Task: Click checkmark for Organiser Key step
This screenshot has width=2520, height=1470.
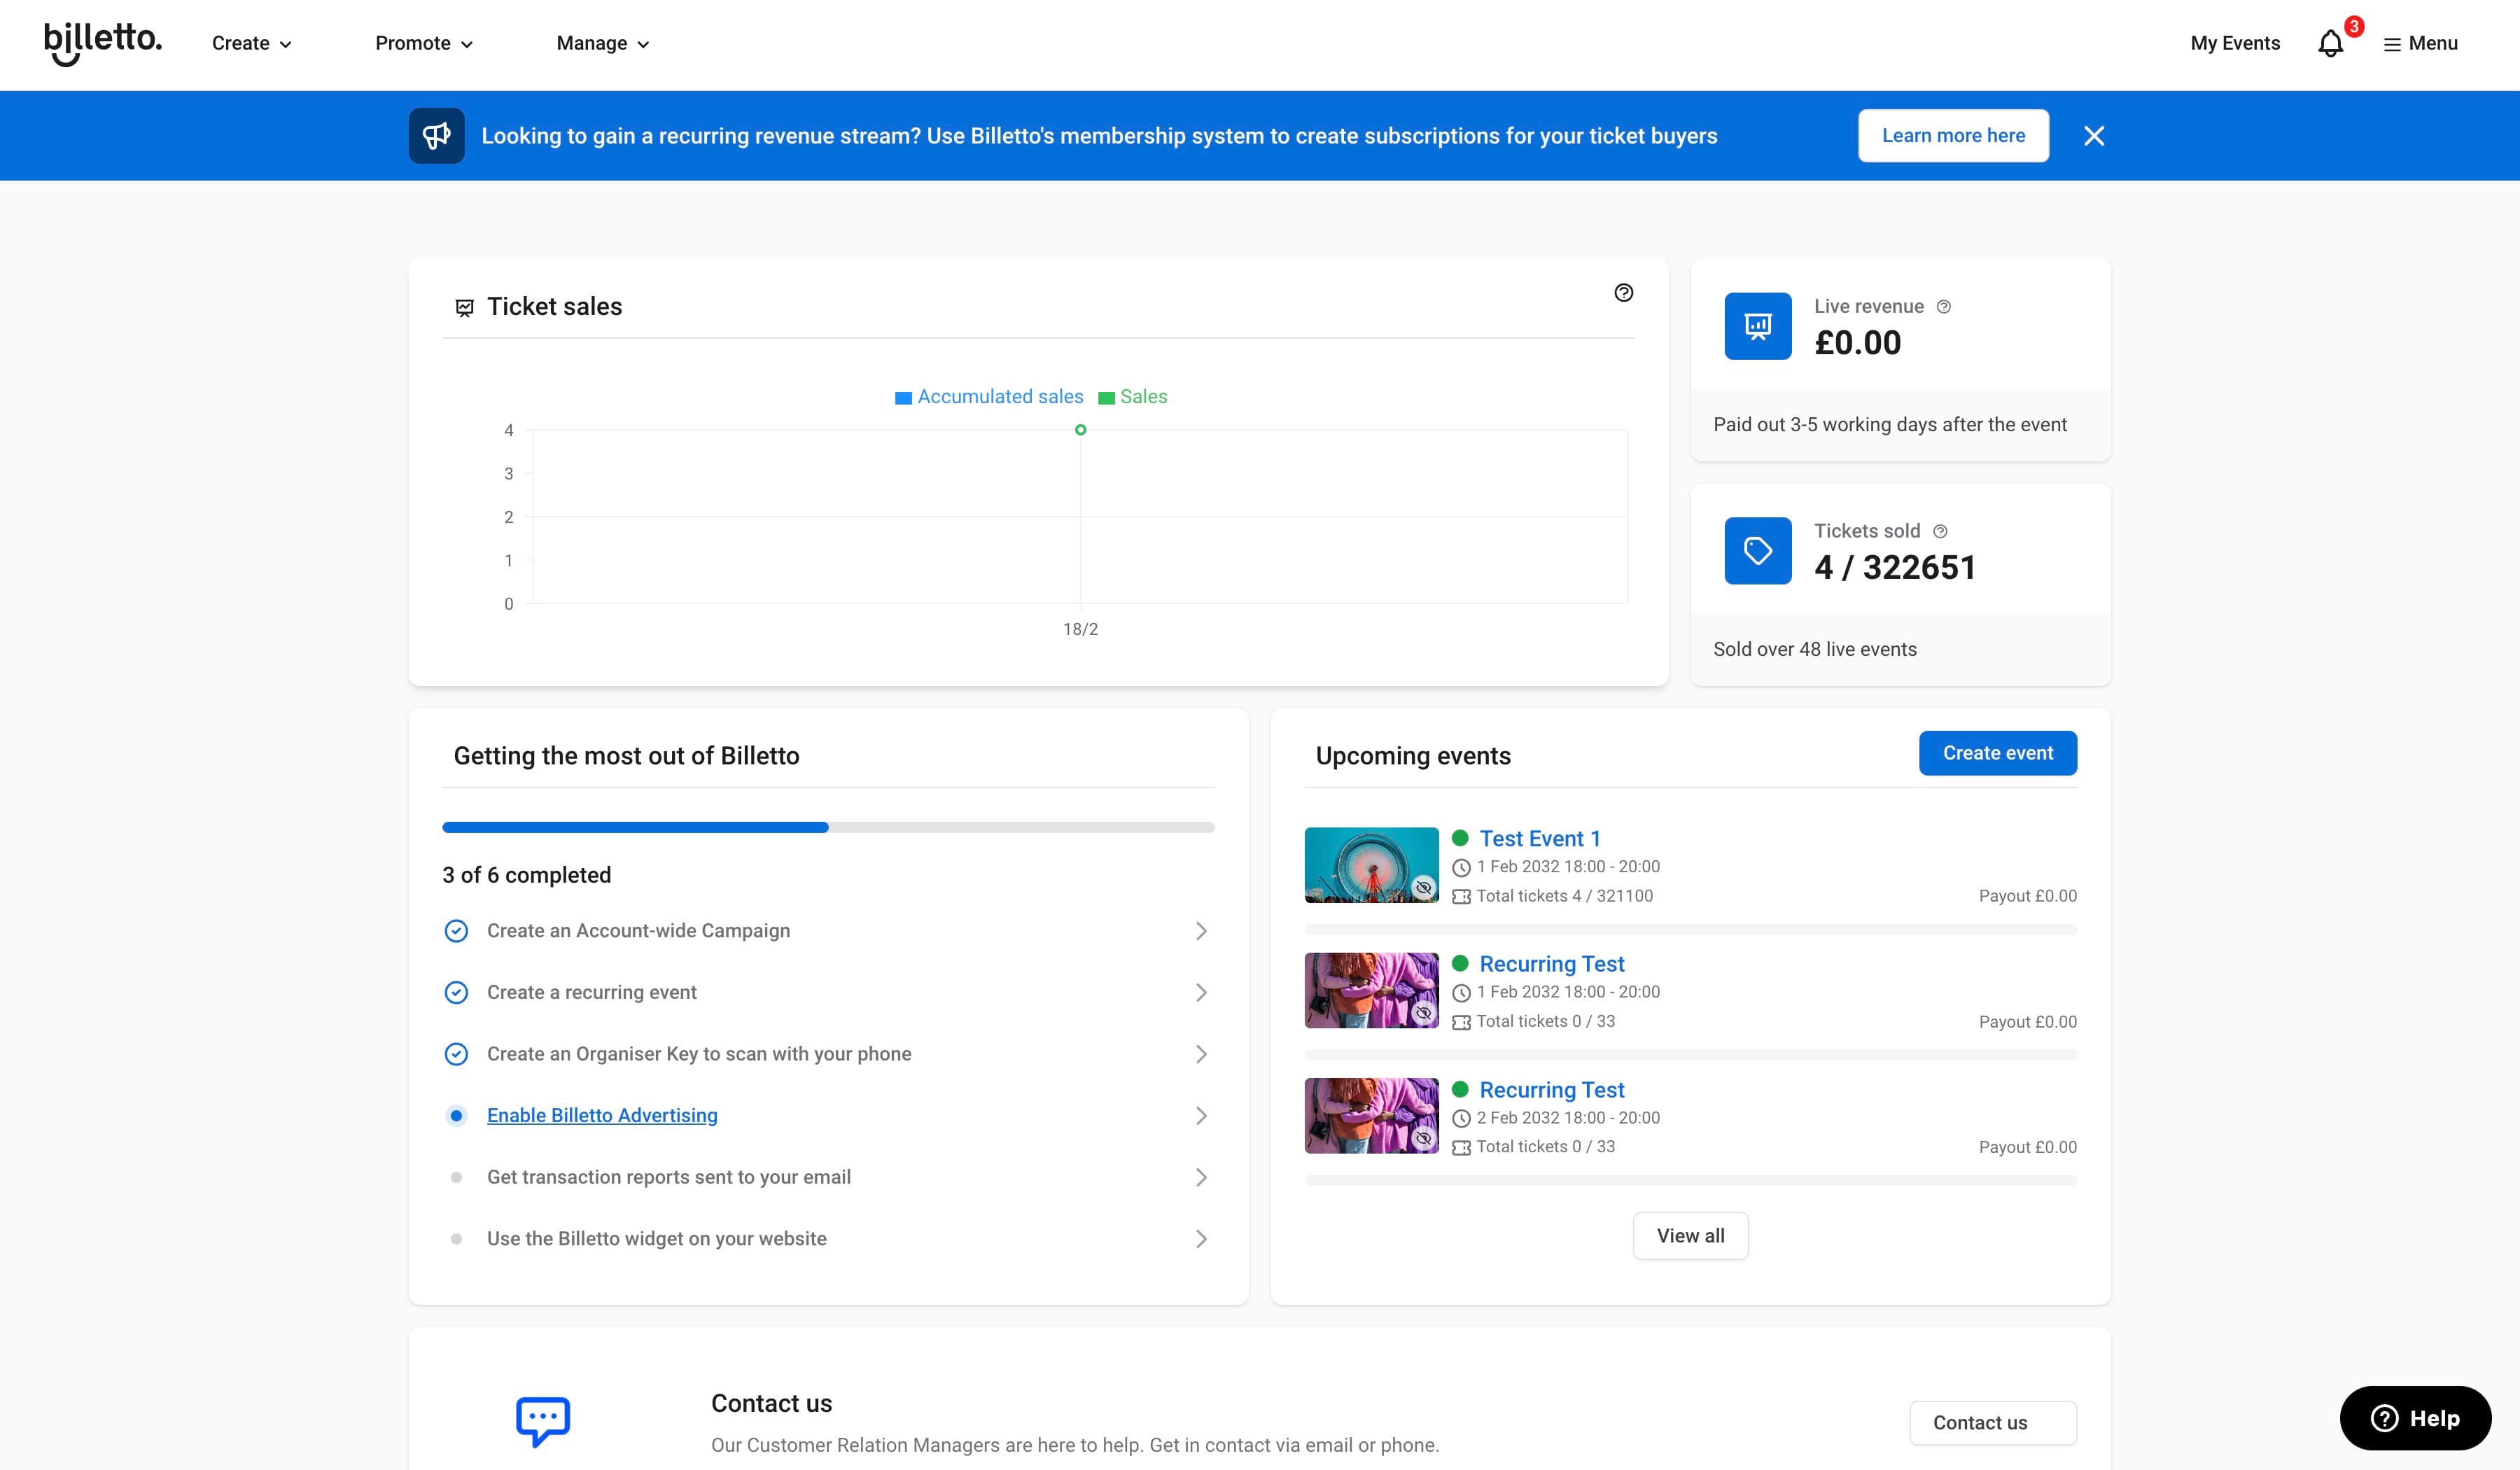Action: (x=456, y=1054)
